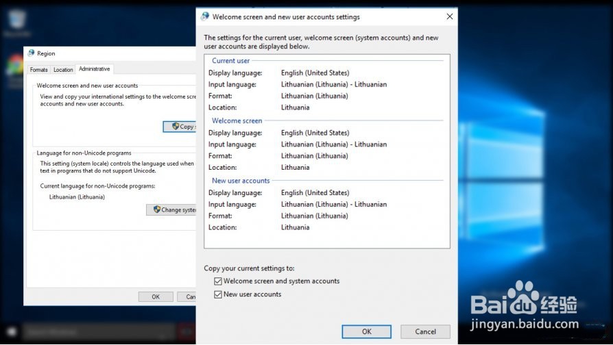The image size is (613, 345).
Task: Switch to the Location tab
Action: (x=63, y=69)
